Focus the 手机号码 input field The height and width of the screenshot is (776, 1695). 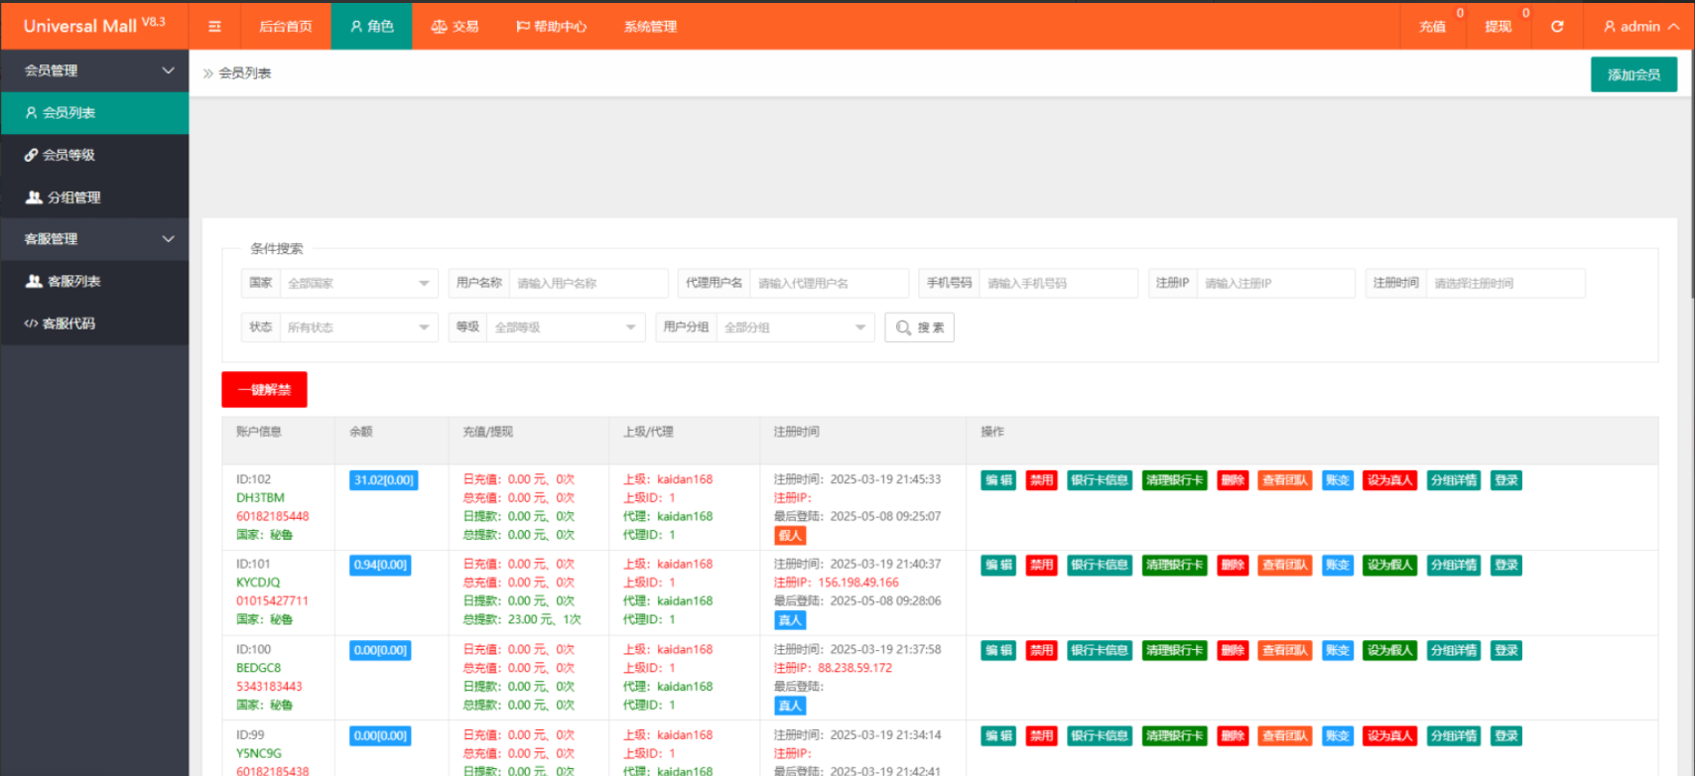coord(1059,284)
